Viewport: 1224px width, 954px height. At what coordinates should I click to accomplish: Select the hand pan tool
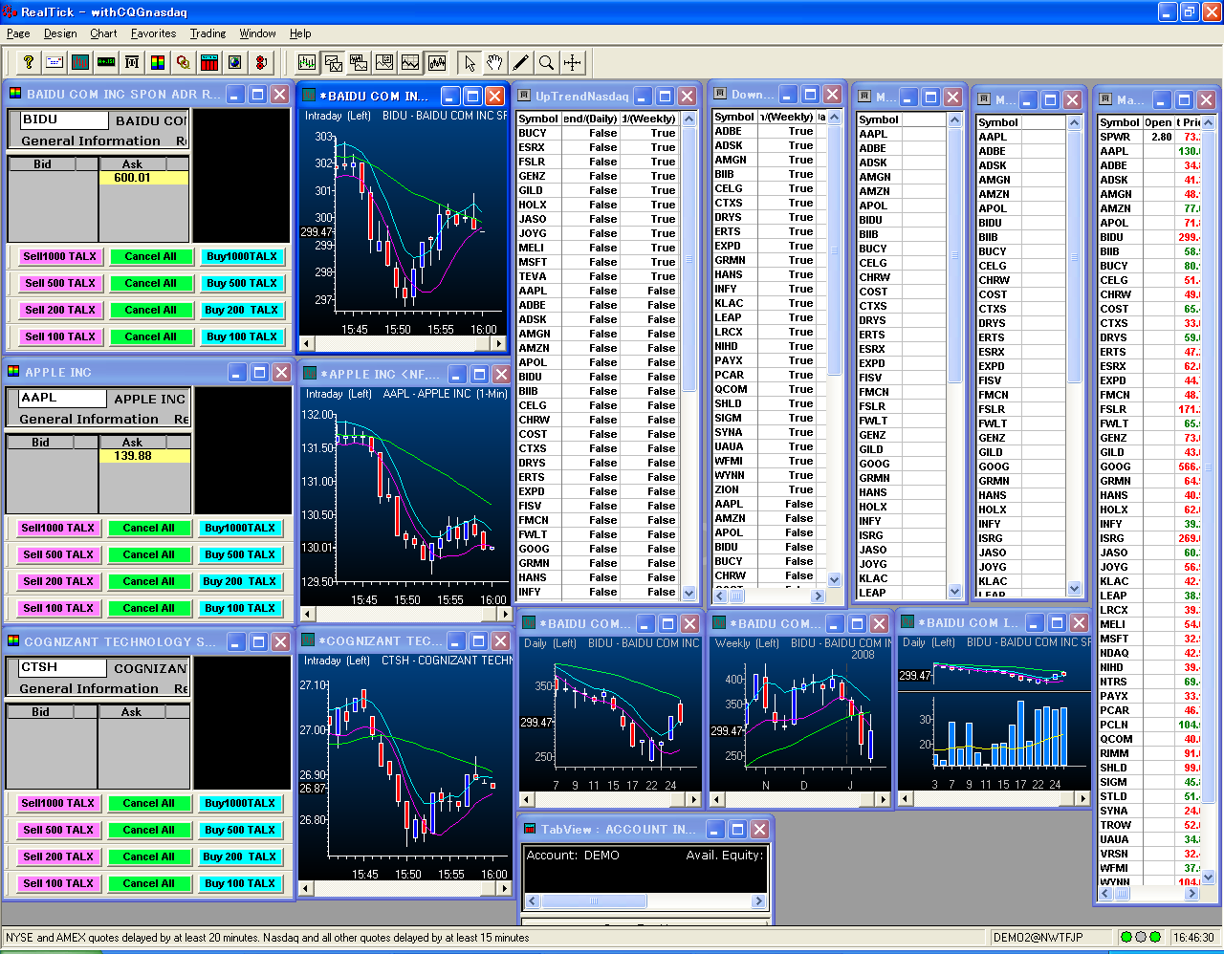494,62
